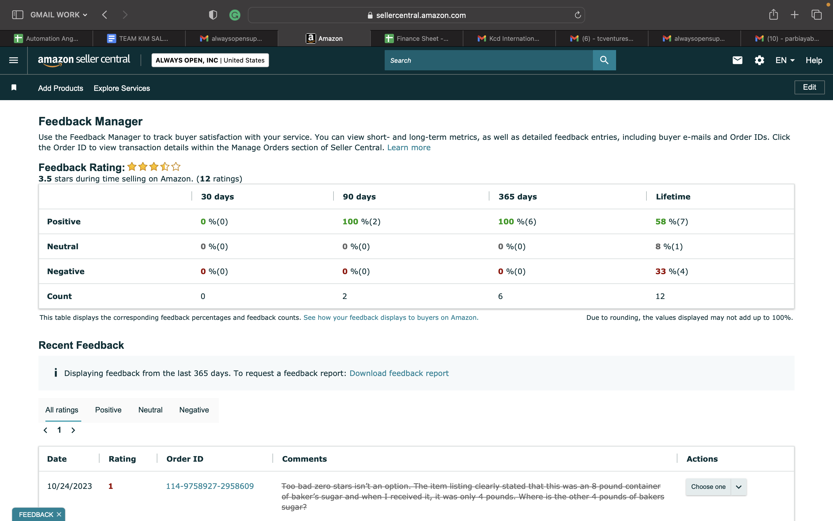Click the Lifetime count value 12
This screenshot has width=833, height=521.
(x=660, y=296)
